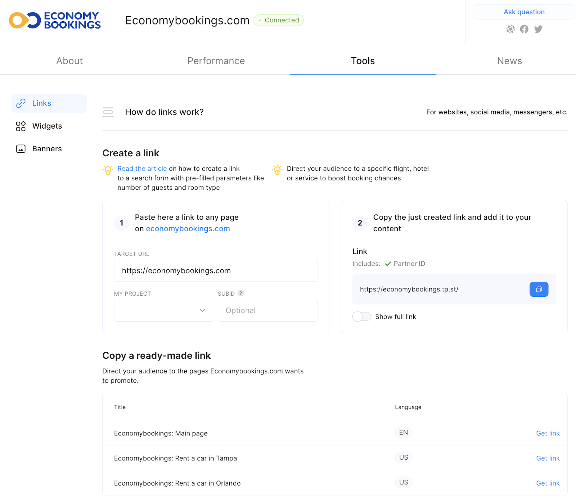The height and width of the screenshot is (501, 576).
Task: Open the Read the article link
Action: point(142,169)
